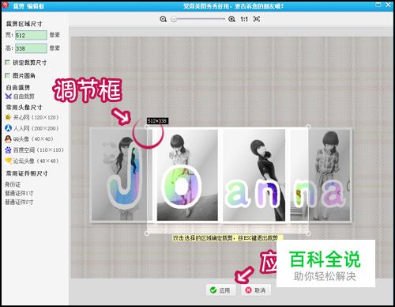Click the width field showing 512
395x307 pixels.
pyautogui.click(x=31, y=35)
